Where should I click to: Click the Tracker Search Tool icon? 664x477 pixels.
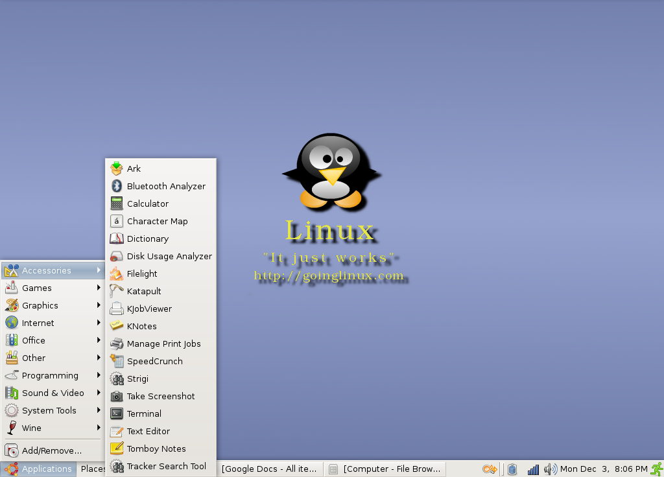coord(117,466)
